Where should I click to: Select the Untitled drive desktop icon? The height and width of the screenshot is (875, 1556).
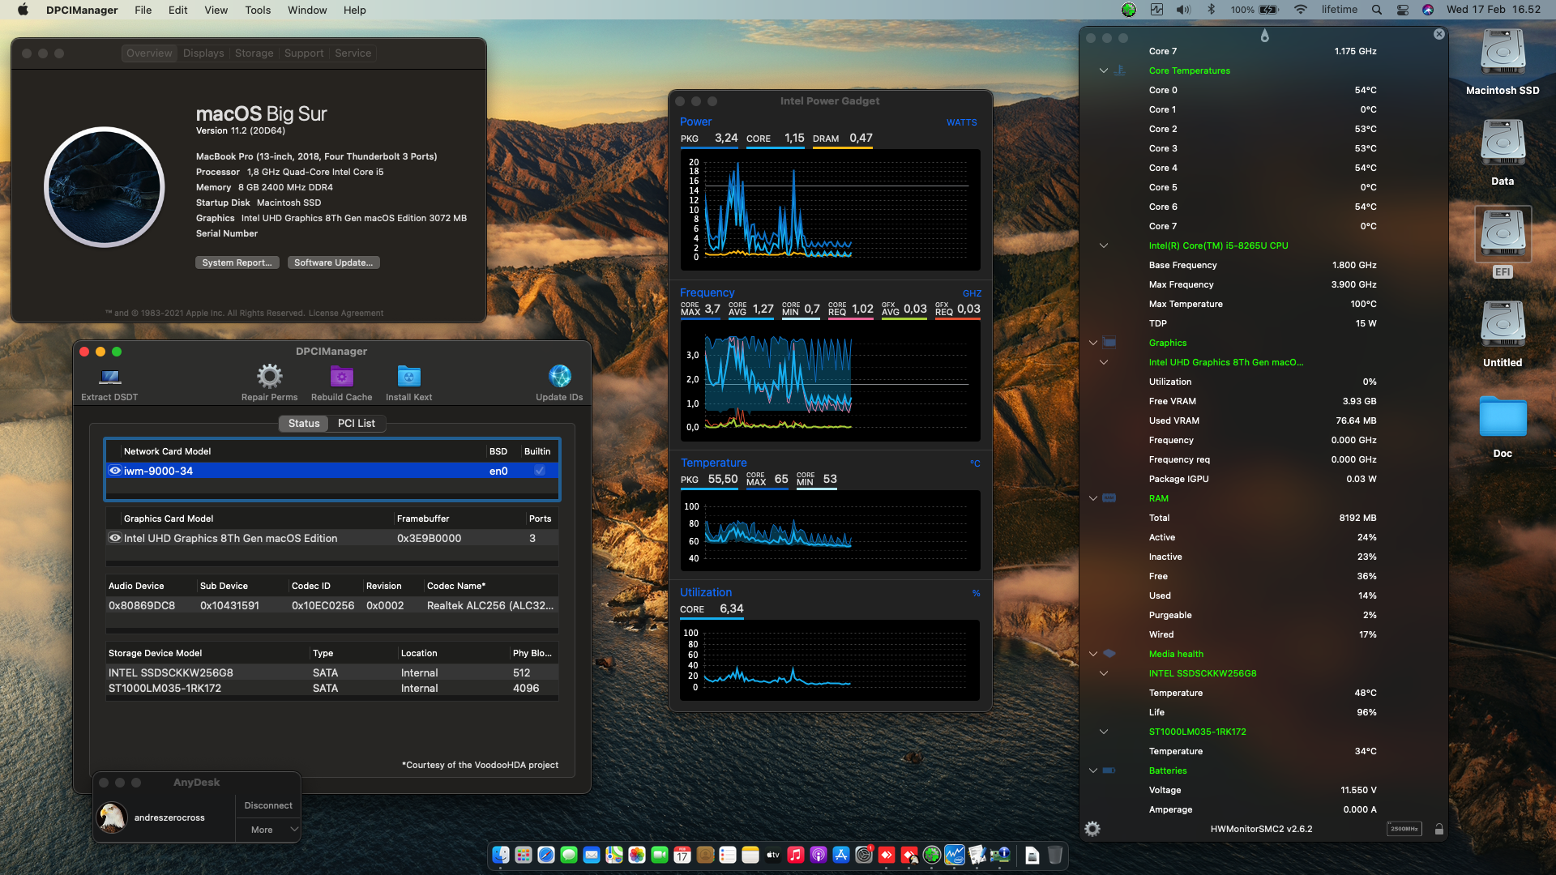1503,326
